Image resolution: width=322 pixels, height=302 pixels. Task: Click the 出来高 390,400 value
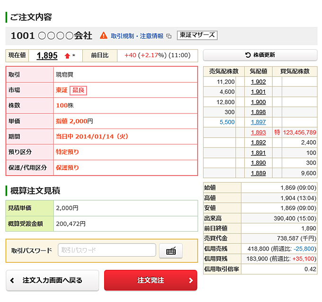(x=295, y=218)
